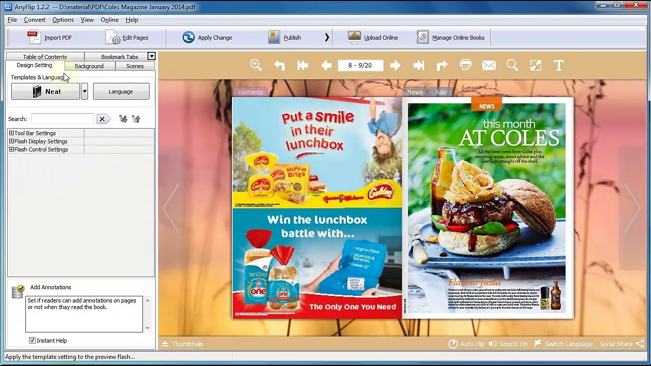
Task: Click the Text select T icon
Action: point(559,65)
